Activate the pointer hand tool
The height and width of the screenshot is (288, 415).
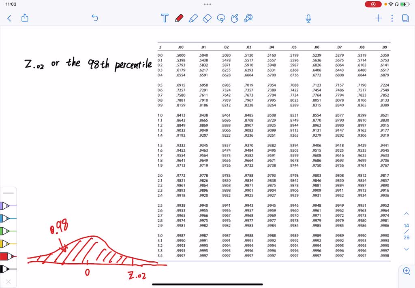(234, 18)
